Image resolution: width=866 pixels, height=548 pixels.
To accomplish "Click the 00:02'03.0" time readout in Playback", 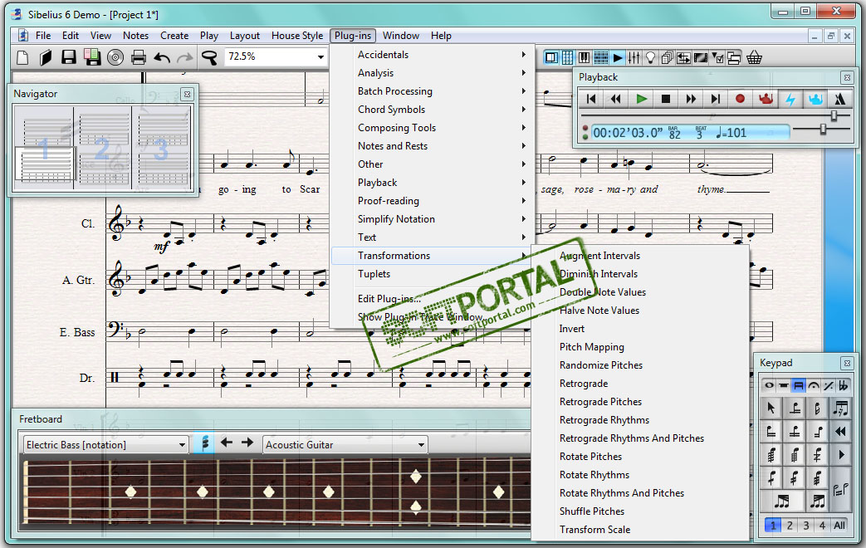I will point(628,133).
